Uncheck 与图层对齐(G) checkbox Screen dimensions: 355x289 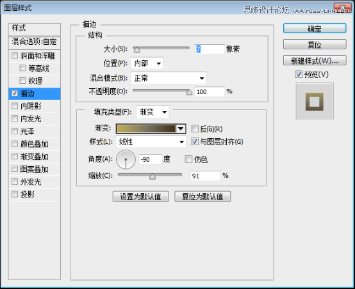pyautogui.click(x=195, y=141)
